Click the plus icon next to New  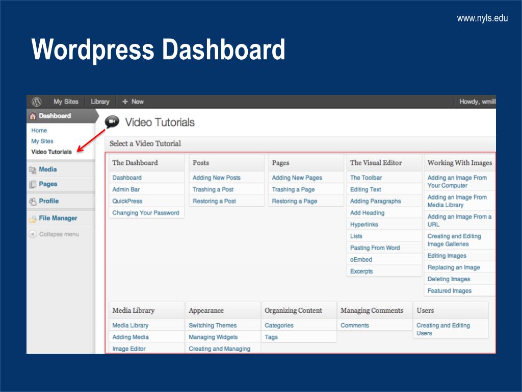pos(125,102)
